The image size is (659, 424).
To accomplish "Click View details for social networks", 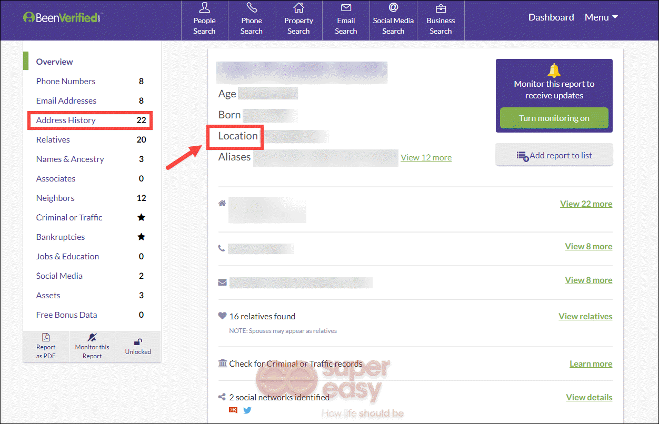I will click(590, 397).
